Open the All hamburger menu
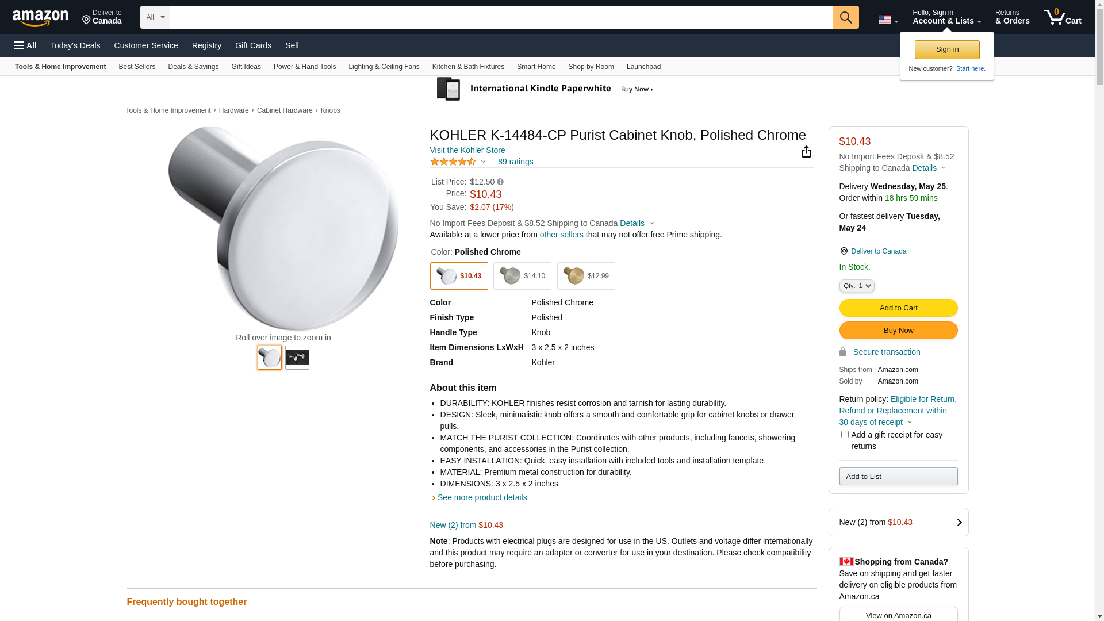The image size is (1104, 621). (25, 45)
